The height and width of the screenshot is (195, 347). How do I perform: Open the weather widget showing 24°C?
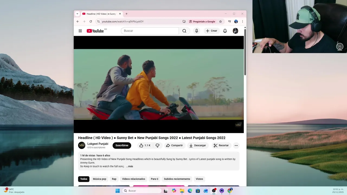14,191
